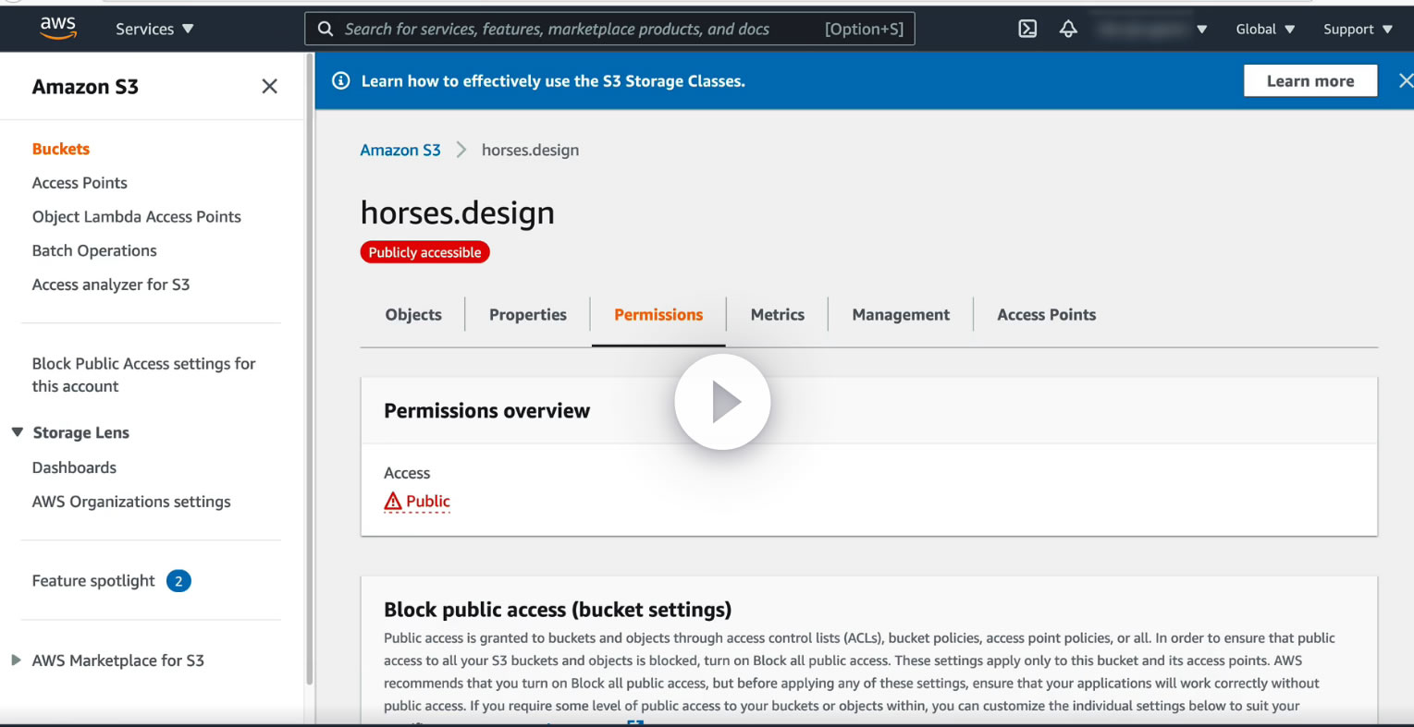Switch to the Objects tab
Screen dimensions: 1414x727
coord(413,315)
